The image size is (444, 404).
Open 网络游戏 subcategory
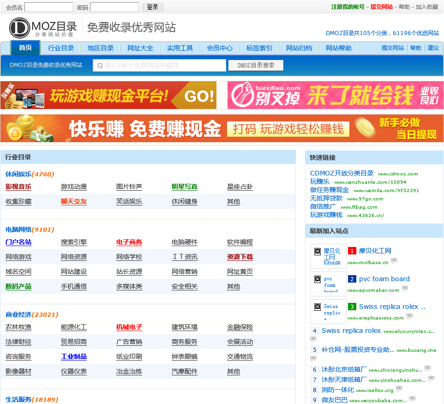coord(18,257)
